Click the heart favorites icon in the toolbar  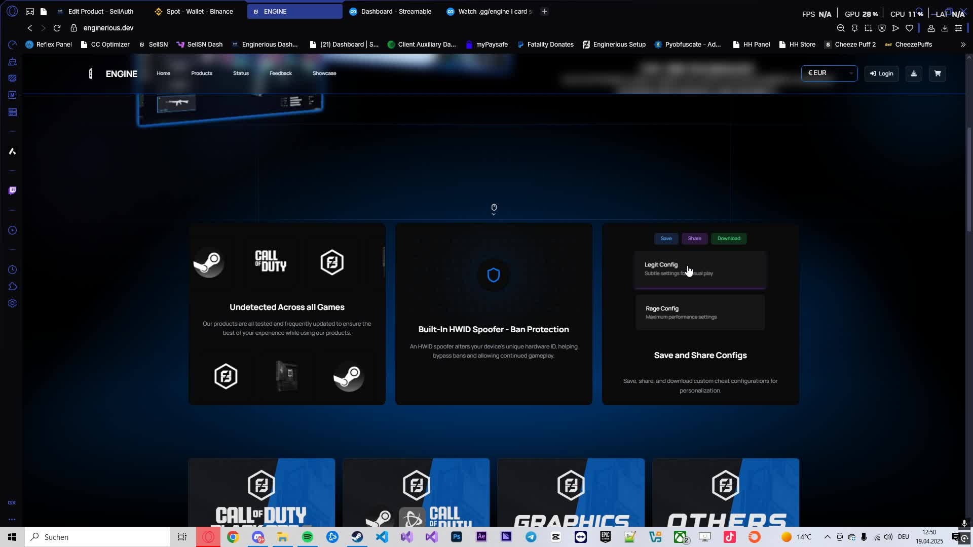910,28
